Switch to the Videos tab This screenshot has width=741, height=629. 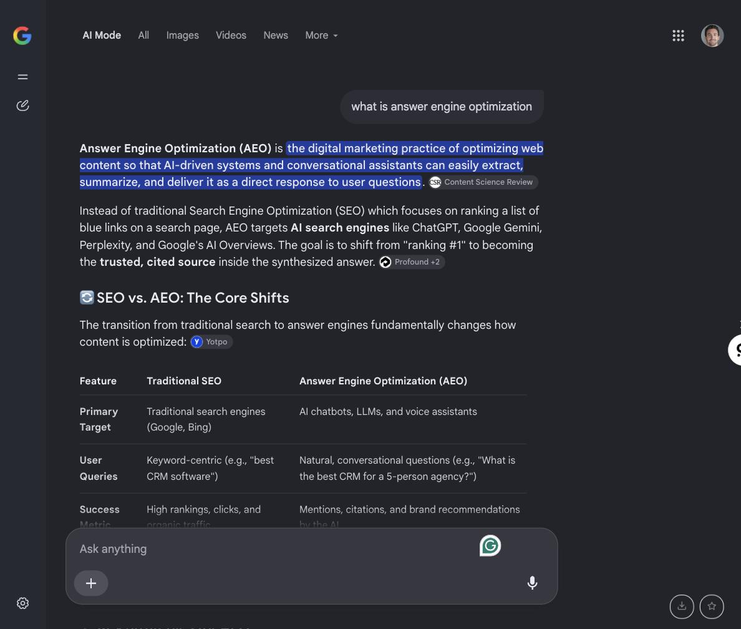pos(231,36)
